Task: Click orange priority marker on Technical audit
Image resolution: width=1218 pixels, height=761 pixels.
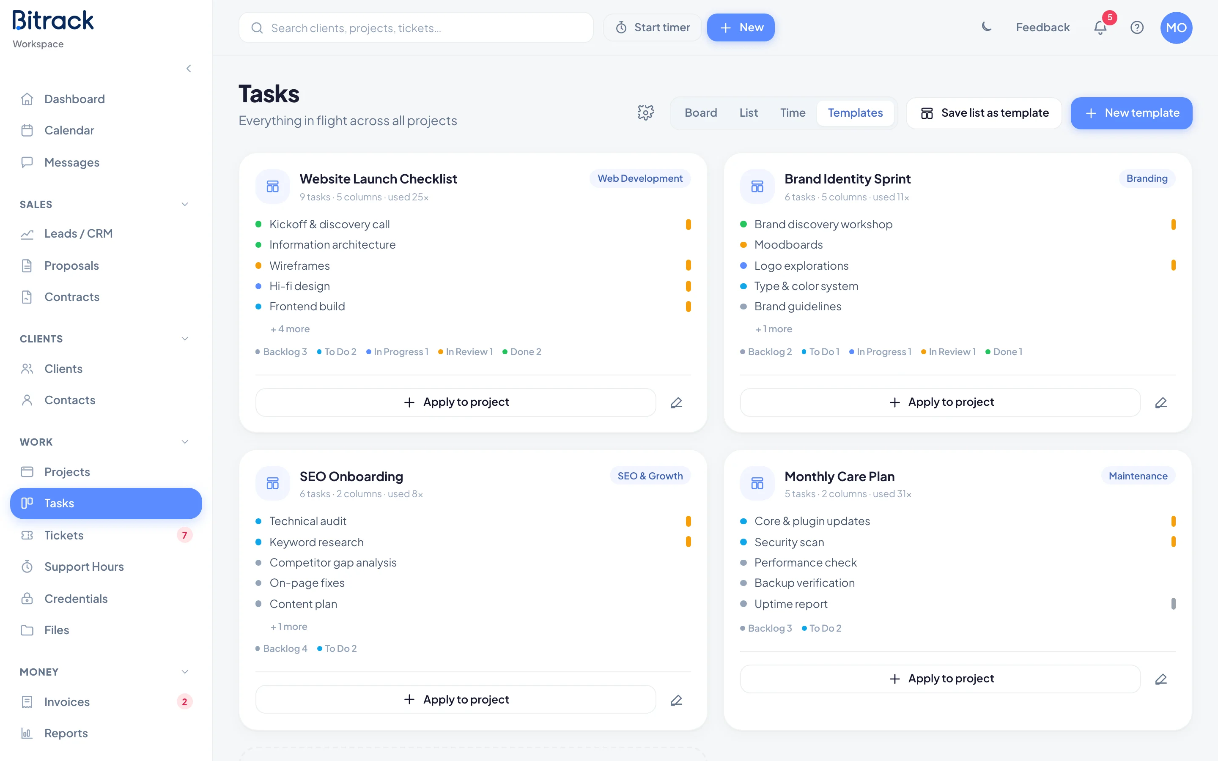Action: (688, 521)
